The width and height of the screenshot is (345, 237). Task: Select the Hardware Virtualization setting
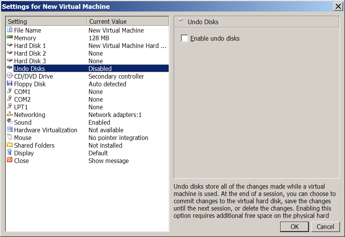[x=45, y=130]
